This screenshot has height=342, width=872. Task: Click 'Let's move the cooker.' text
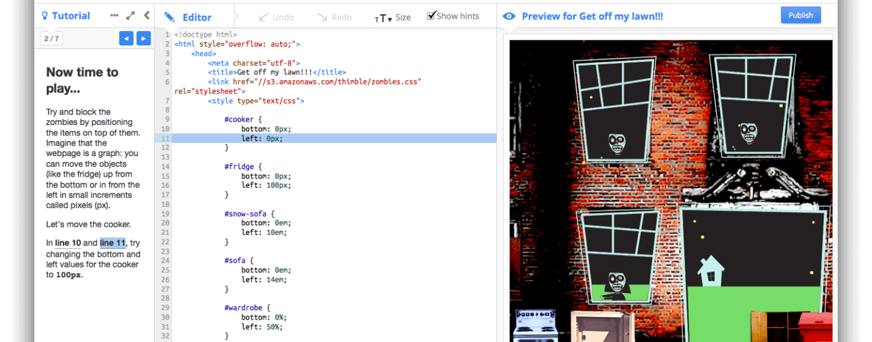[88, 224]
